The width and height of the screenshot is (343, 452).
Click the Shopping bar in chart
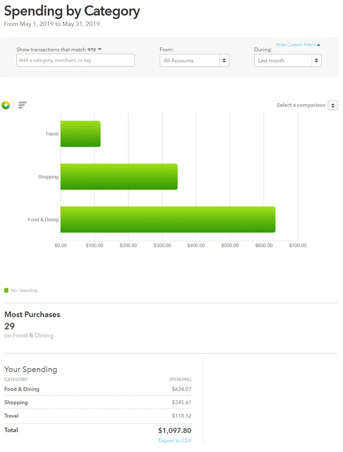click(119, 177)
